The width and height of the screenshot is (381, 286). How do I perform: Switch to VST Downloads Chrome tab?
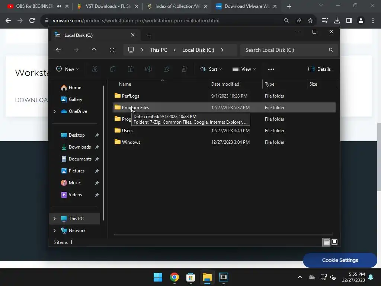108,6
